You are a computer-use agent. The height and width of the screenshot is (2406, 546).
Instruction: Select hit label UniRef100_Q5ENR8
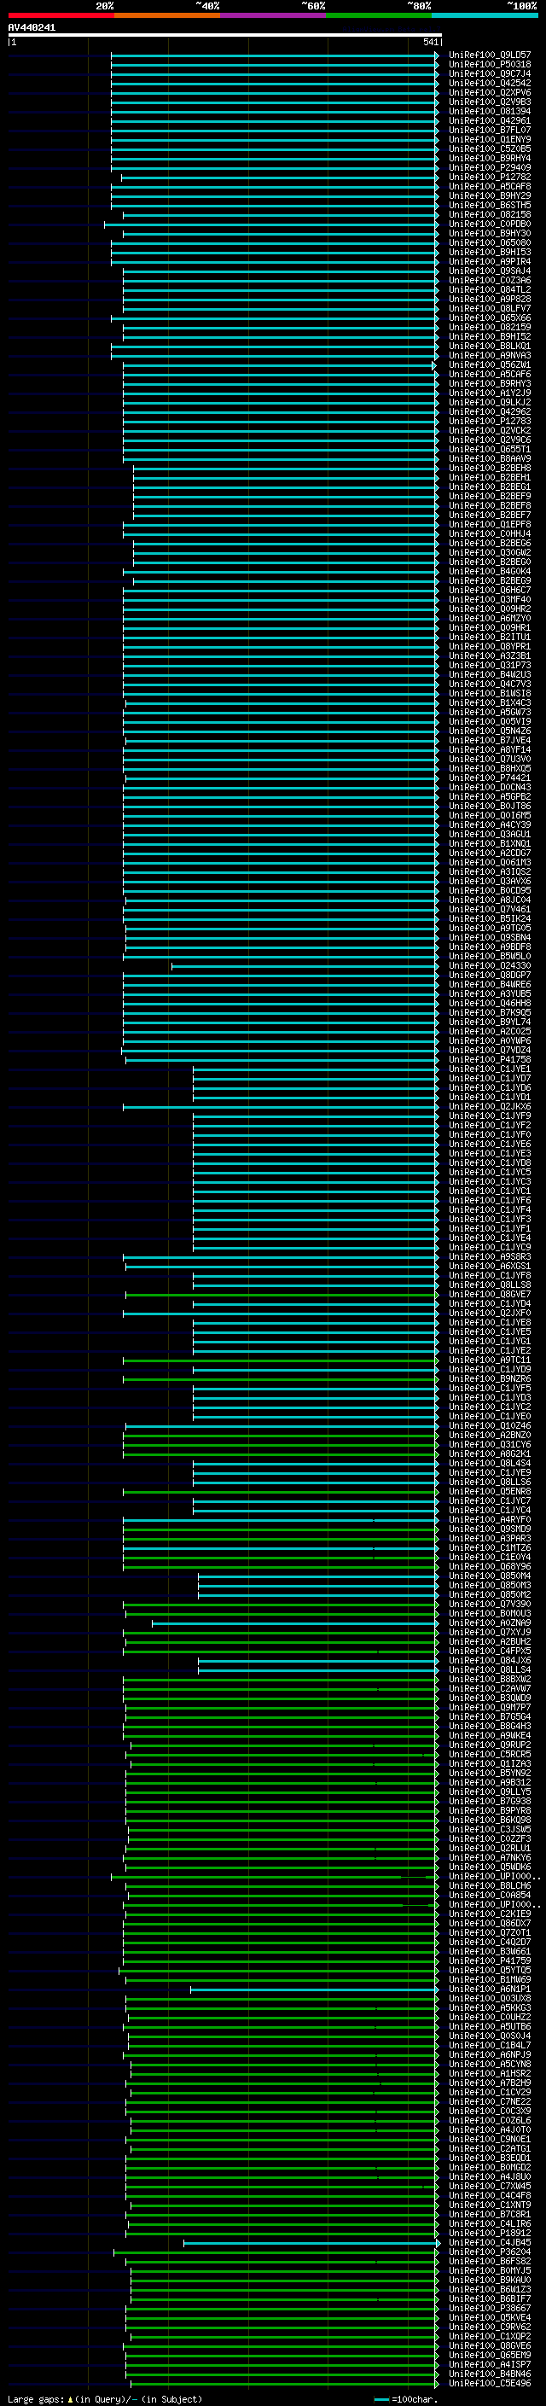pyautogui.click(x=490, y=1492)
